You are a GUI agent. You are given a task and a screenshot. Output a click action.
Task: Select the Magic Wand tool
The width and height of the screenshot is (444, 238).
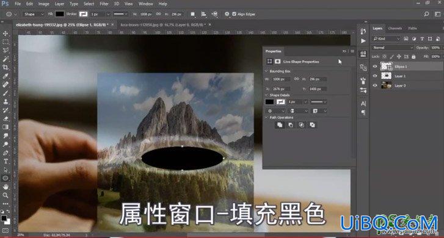(x=5, y=59)
